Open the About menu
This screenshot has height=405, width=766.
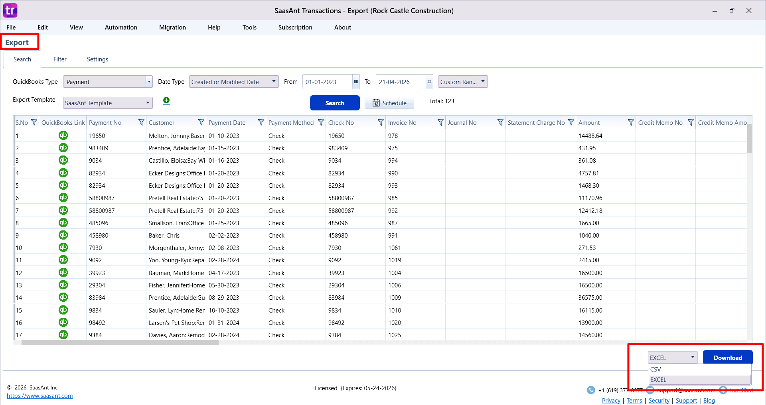[x=343, y=27]
